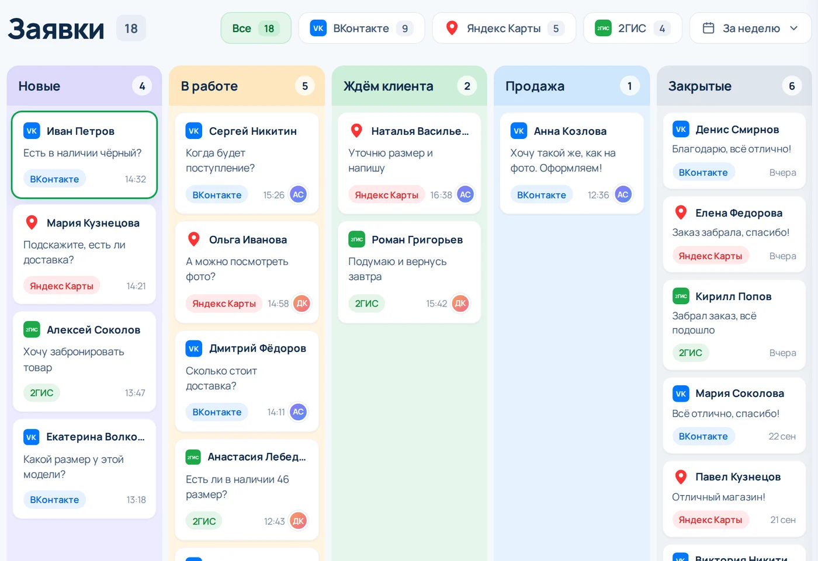Click the Заявки page title

point(56,29)
